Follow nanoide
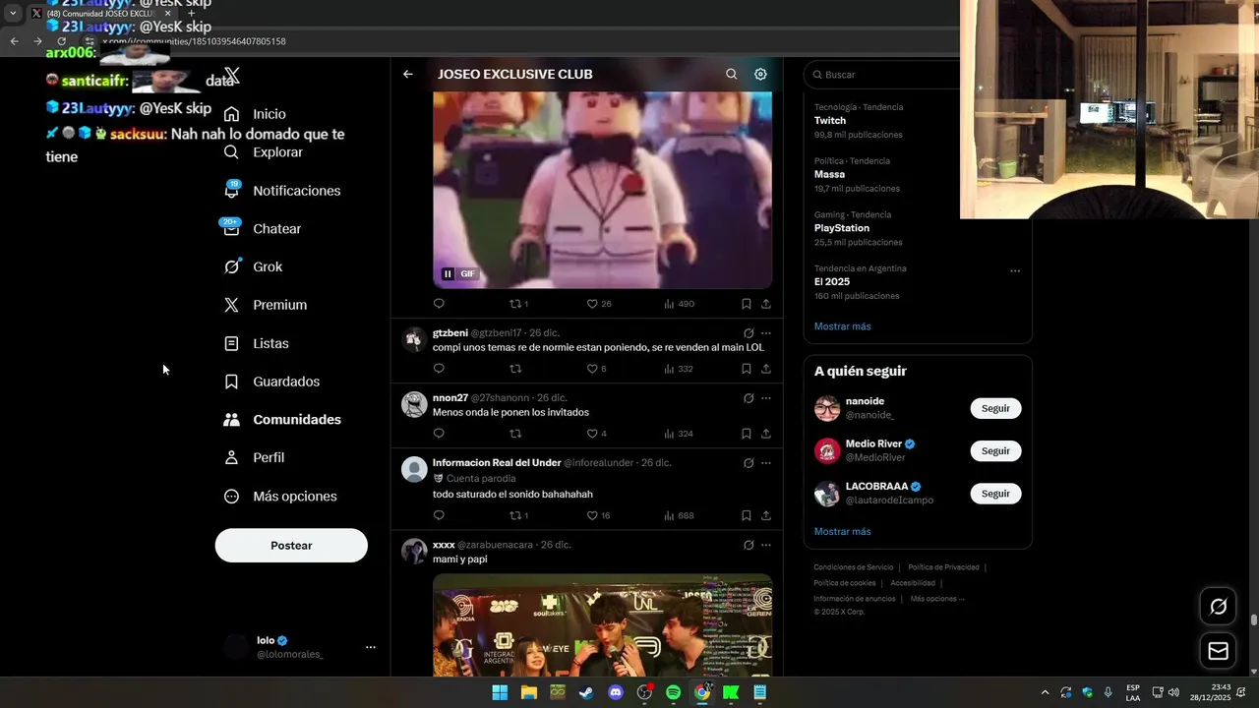This screenshot has width=1259, height=708. [995, 408]
